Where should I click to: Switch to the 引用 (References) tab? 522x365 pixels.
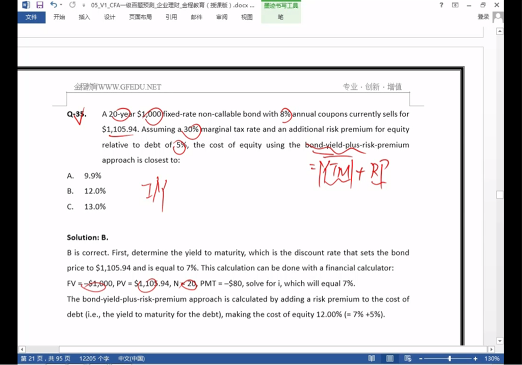click(171, 17)
